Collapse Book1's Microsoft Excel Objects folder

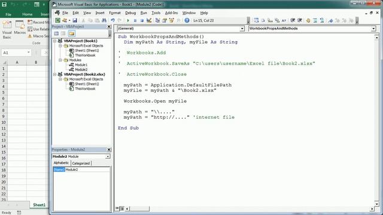coord(60,45)
